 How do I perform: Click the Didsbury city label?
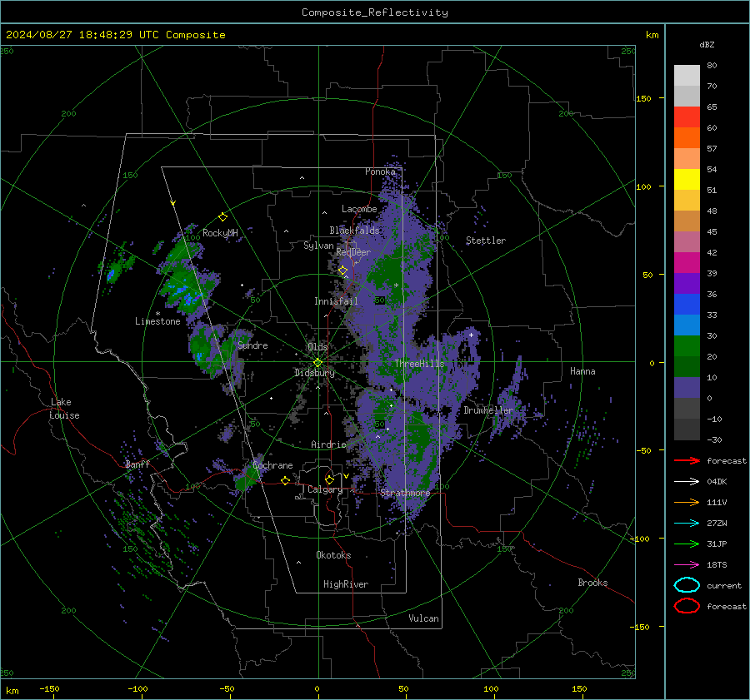(x=314, y=373)
